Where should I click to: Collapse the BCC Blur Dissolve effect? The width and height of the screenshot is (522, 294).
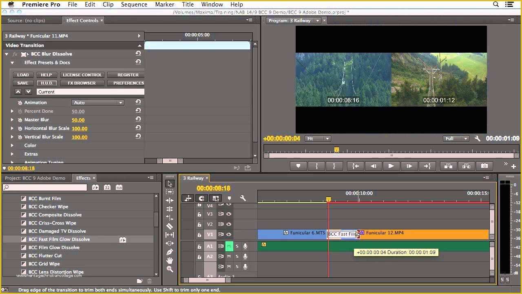(7, 54)
